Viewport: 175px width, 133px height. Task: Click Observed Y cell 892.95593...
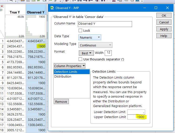pyautogui.click(x=36, y=67)
